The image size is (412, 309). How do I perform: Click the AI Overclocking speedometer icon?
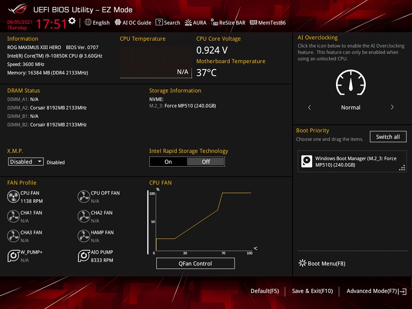[351, 83]
